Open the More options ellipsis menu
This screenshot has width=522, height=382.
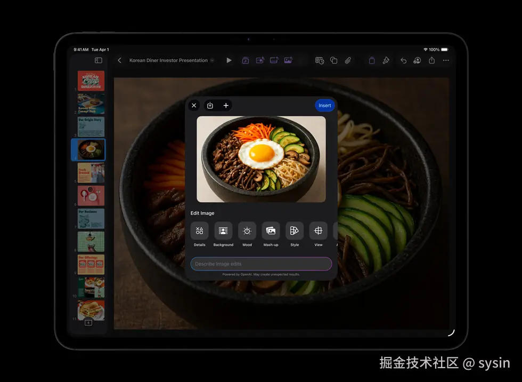click(x=446, y=60)
